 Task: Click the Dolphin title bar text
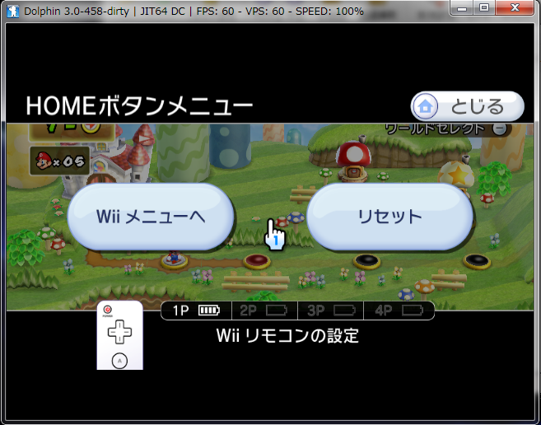194,12
